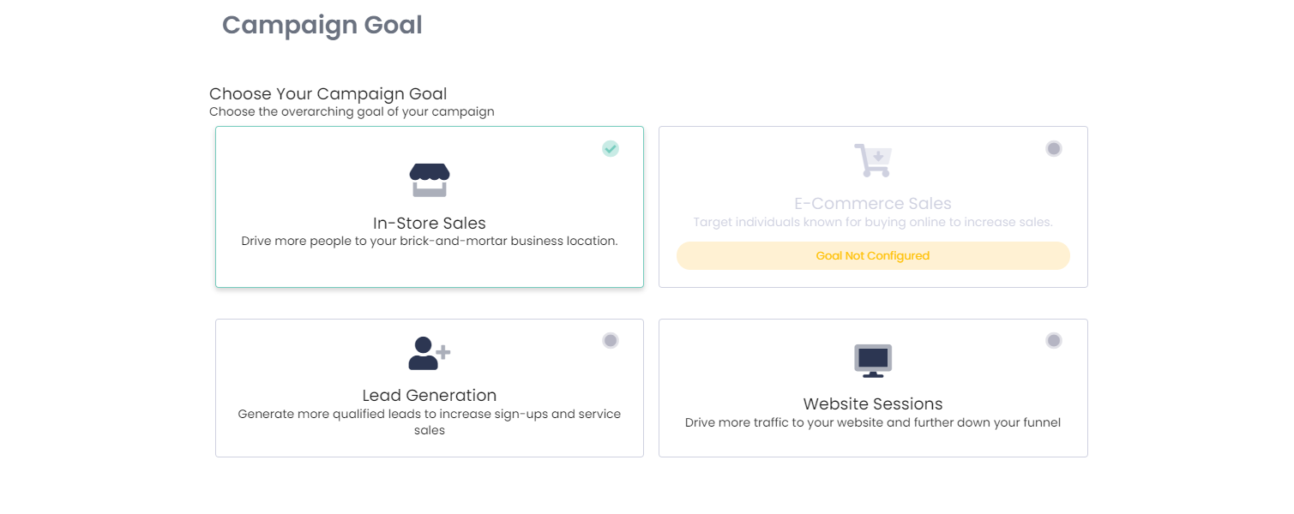Screen dimensions: 1294x514
Task: Select the Website Sessions radio circle
Action: 1054,340
